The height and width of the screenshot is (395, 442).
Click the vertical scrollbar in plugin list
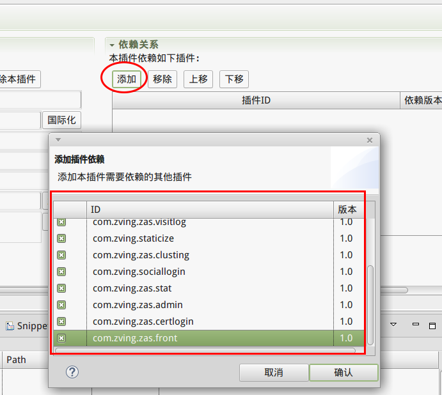point(370,300)
